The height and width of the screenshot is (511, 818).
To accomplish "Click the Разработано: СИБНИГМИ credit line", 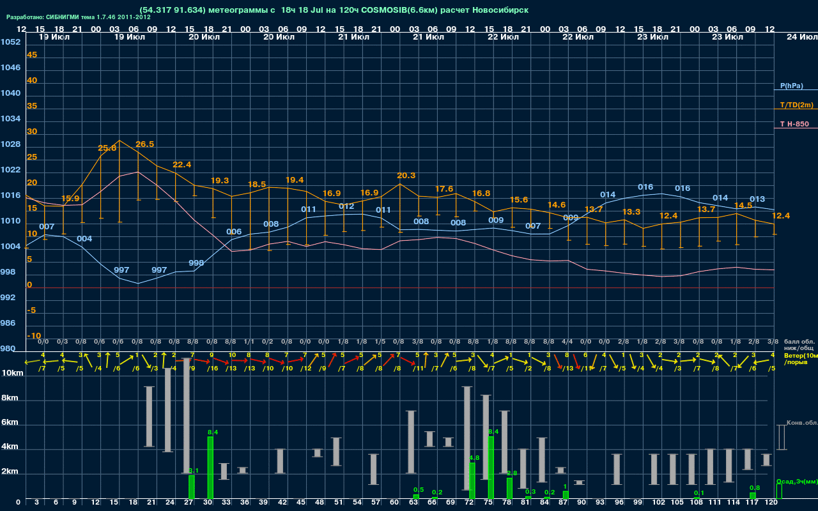I will point(79,17).
